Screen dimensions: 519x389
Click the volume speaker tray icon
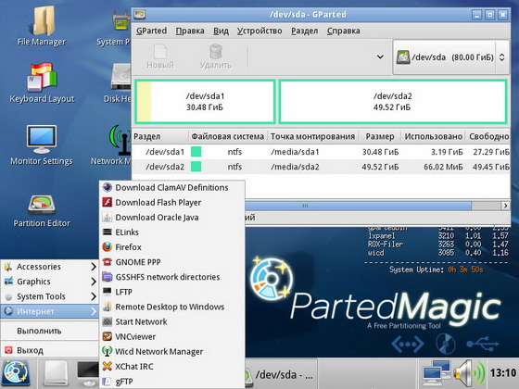tap(469, 373)
